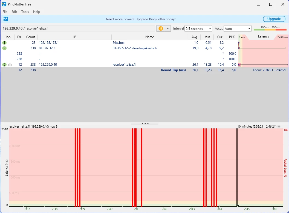This screenshot has width=289, height=213.
Task: Select the hop 5 green circle icon
Action: pos(4,65)
